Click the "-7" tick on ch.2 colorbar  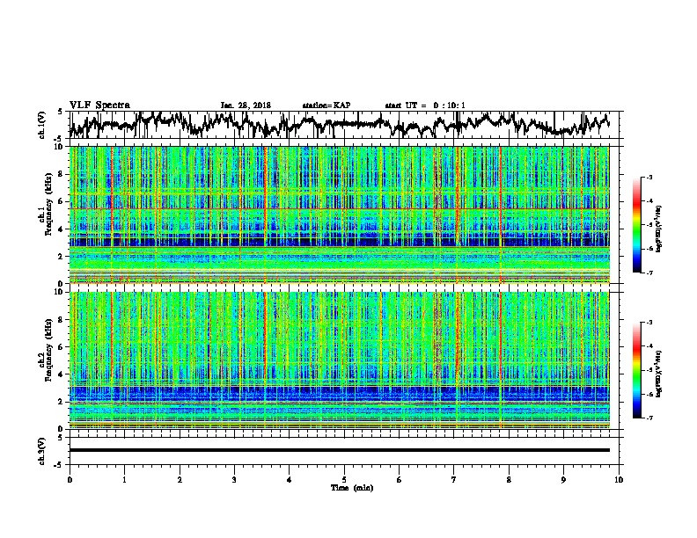(x=649, y=418)
